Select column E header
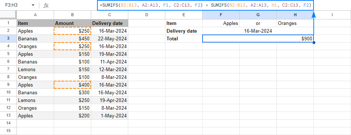This screenshot has height=135, width=351. [184, 15]
